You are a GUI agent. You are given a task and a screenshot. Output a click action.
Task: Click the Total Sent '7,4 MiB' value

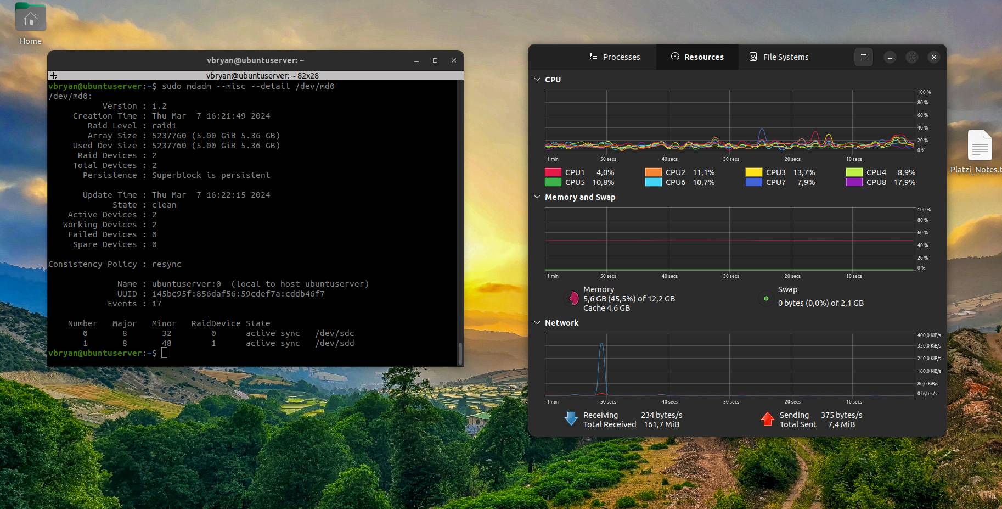pyautogui.click(x=841, y=424)
